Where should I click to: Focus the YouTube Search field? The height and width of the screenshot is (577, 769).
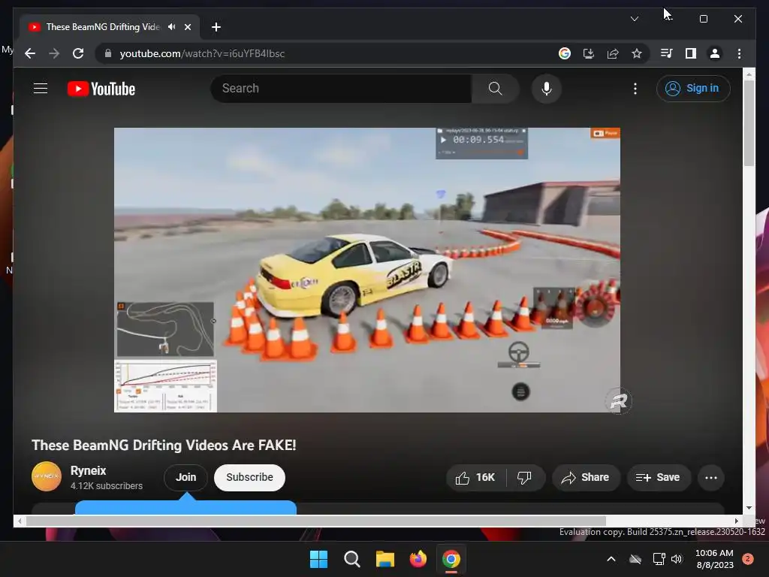point(342,89)
